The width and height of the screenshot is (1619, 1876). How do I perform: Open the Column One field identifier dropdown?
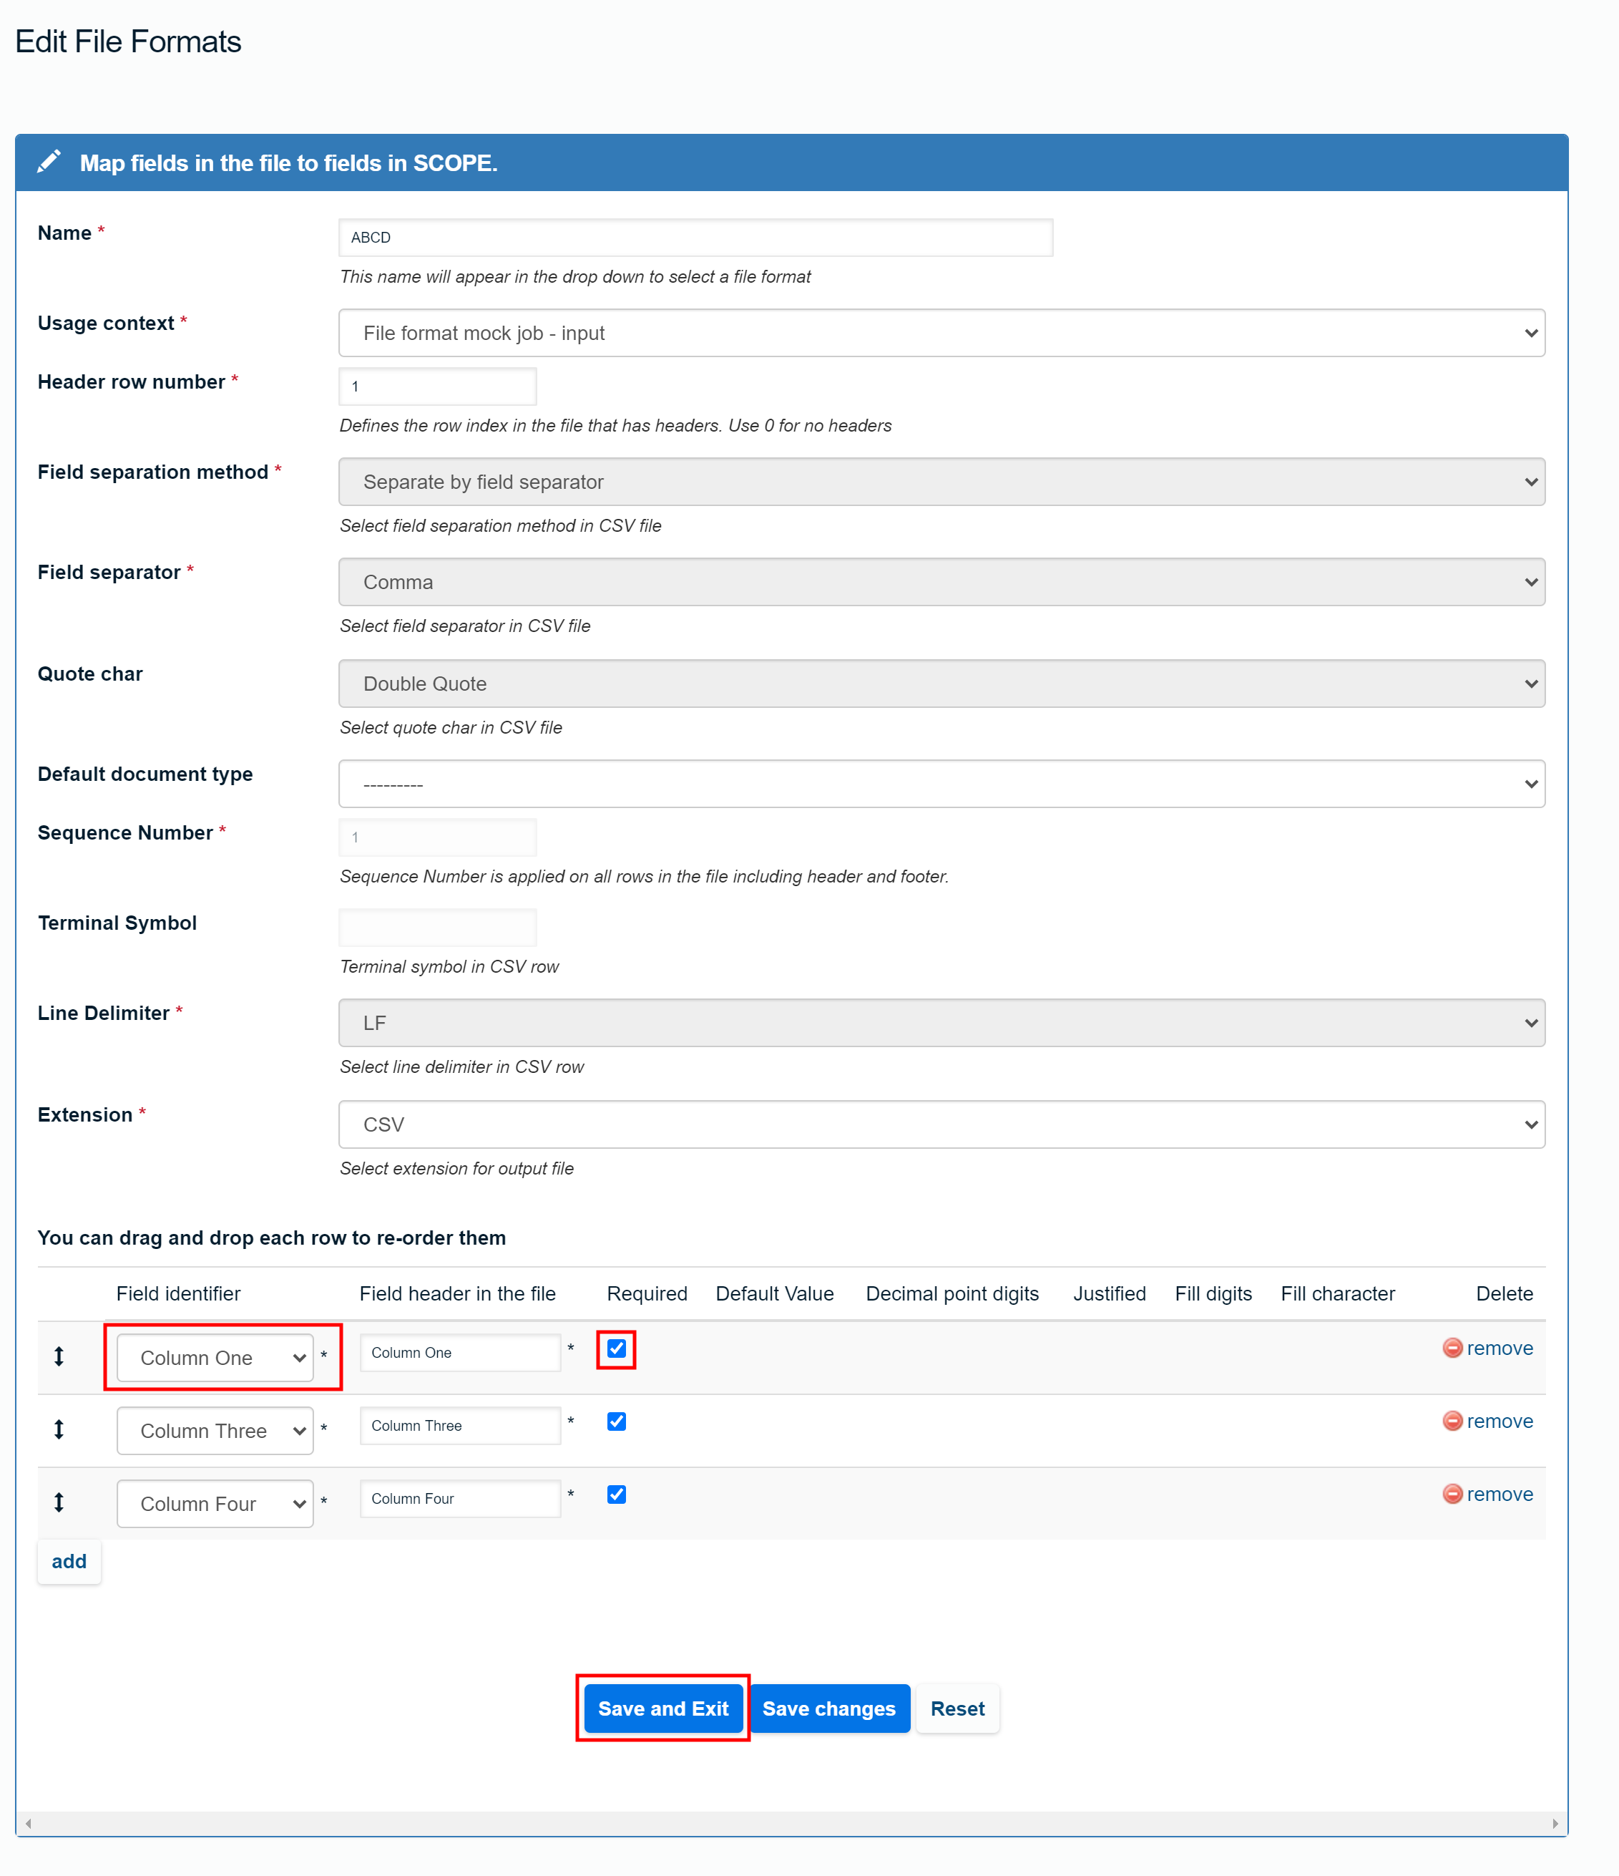215,1357
